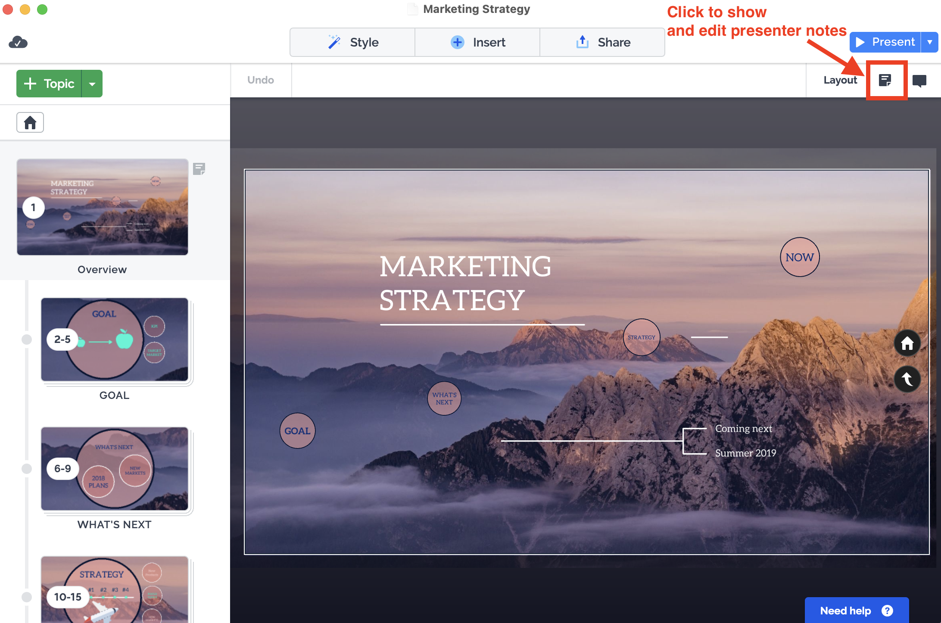The height and width of the screenshot is (623, 941).
Task: Click the back arrow circle on canvas
Action: coord(907,379)
